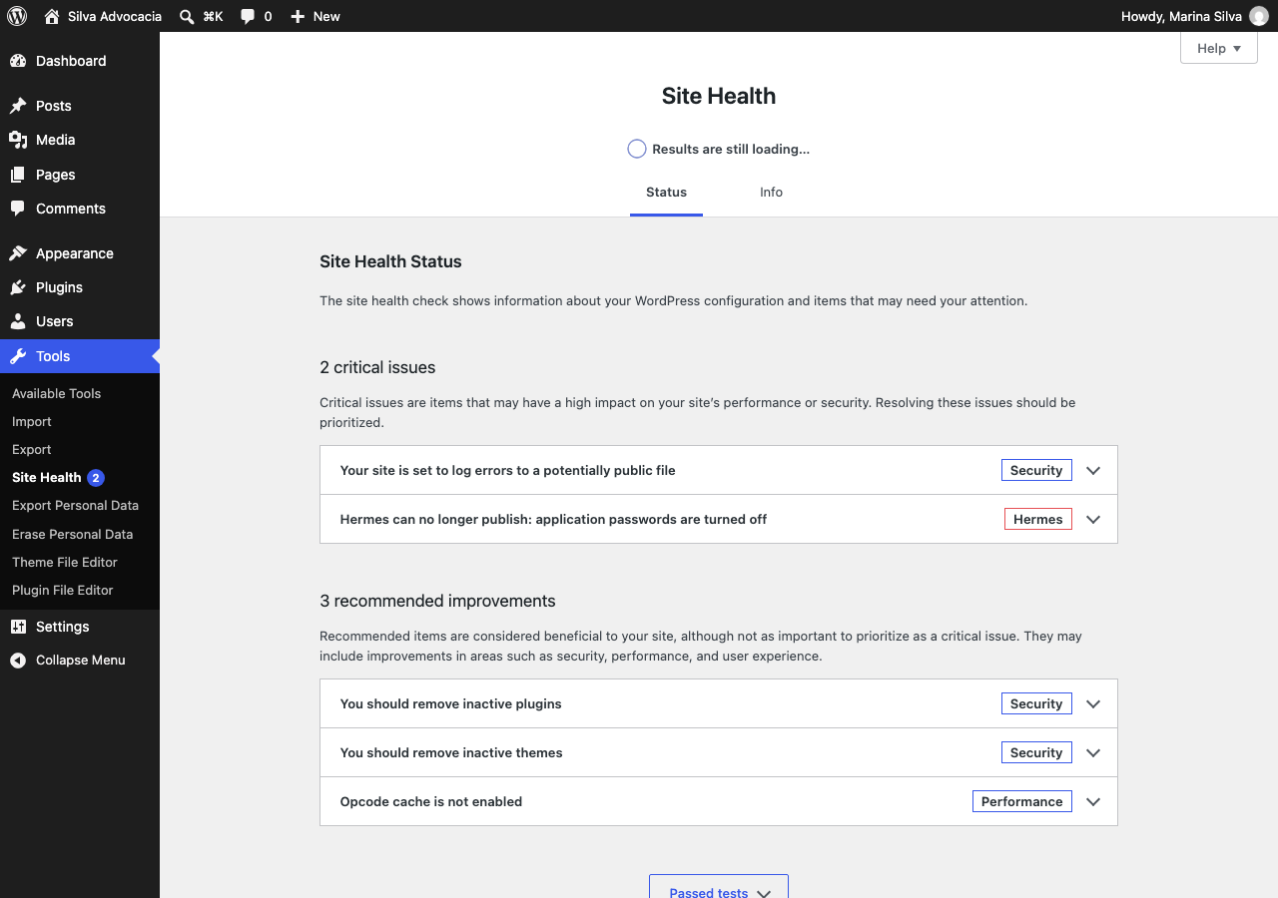The width and height of the screenshot is (1278, 898).
Task: Click the WordPress logo in the admin bar
Action: click(x=17, y=16)
